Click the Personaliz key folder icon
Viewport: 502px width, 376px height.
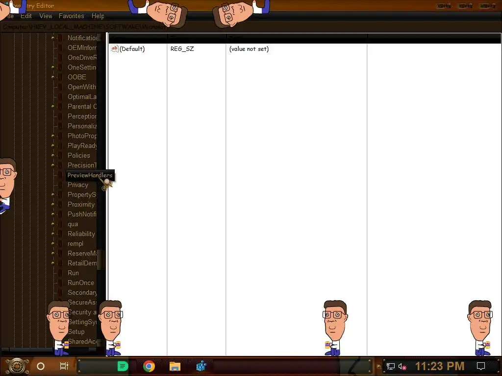[x=60, y=126]
